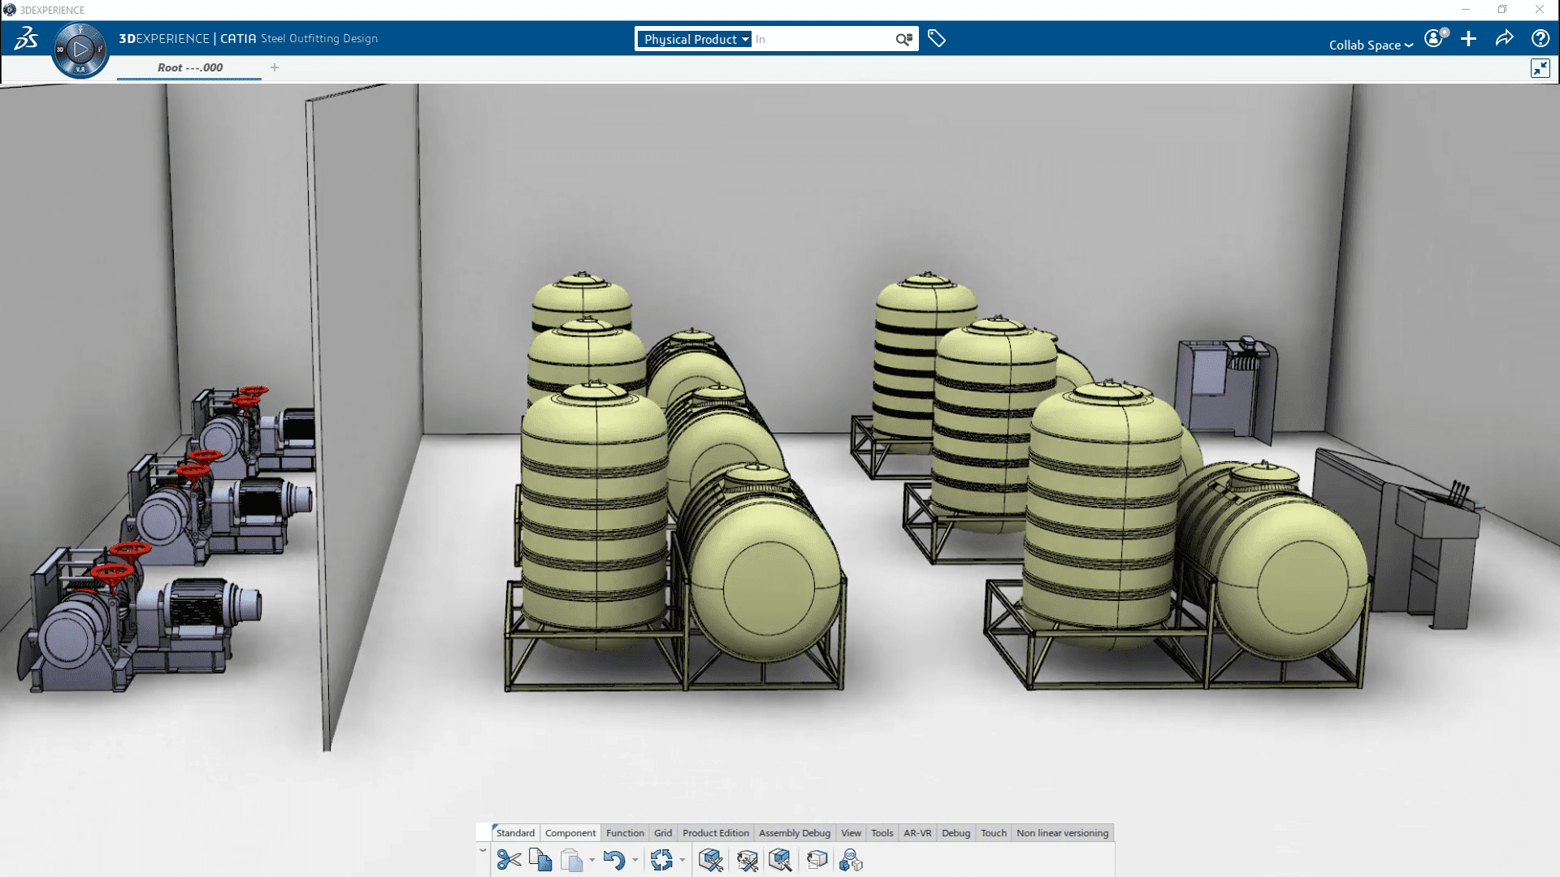Open the Component menu tab
This screenshot has width=1560, height=877.
pos(569,832)
